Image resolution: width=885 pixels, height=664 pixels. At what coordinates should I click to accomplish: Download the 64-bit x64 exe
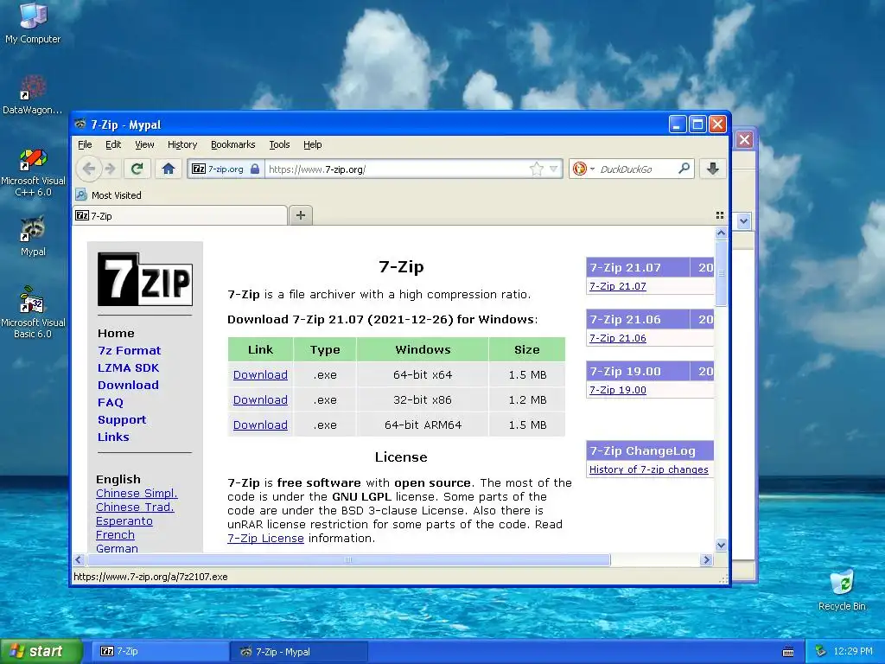(x=260, y=375)
